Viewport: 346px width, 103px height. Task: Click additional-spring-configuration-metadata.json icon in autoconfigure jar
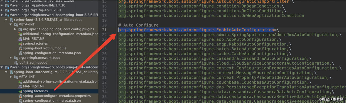[x=20, y=81]
